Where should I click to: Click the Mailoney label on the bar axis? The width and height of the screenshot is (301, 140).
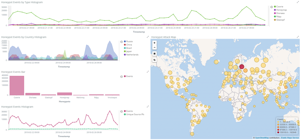click(x=81, y=97)
